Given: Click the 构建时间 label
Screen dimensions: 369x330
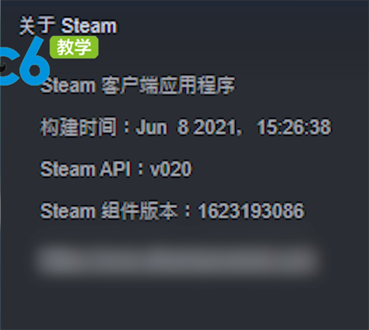Looking at the screenshot, I should [x=79, y=127].
